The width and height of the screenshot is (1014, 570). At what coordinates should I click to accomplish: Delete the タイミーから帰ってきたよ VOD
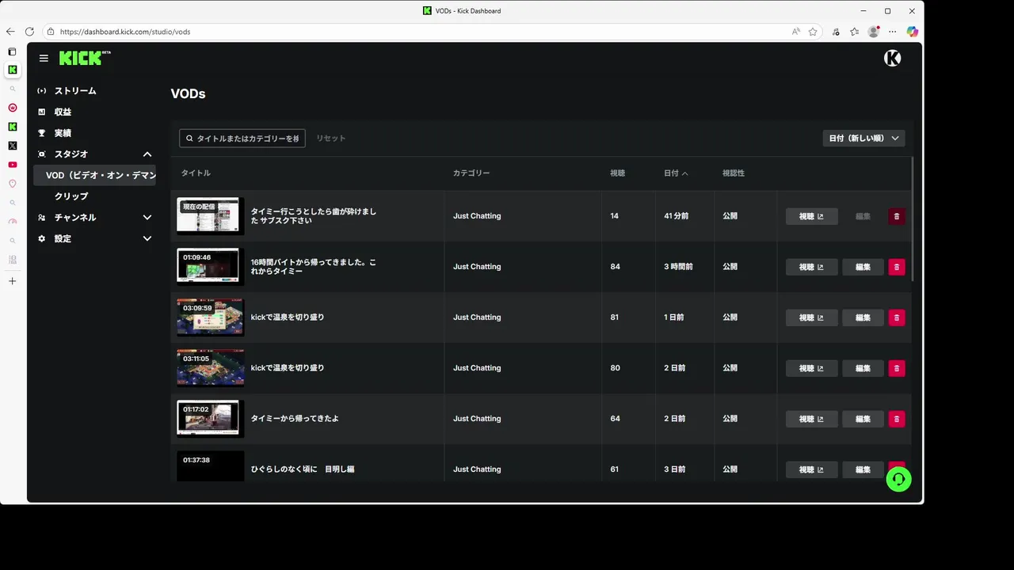pos(897,419)
